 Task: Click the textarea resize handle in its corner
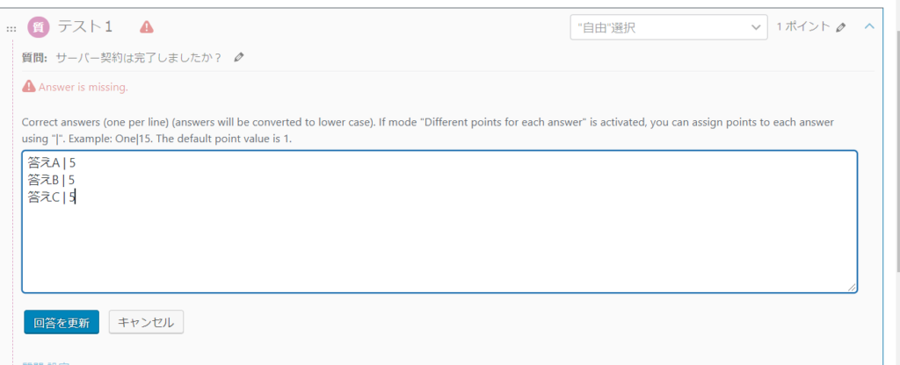click(x=852, y=287)
